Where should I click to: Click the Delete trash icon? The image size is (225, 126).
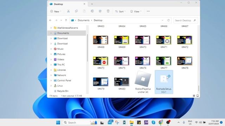point(108,11)
